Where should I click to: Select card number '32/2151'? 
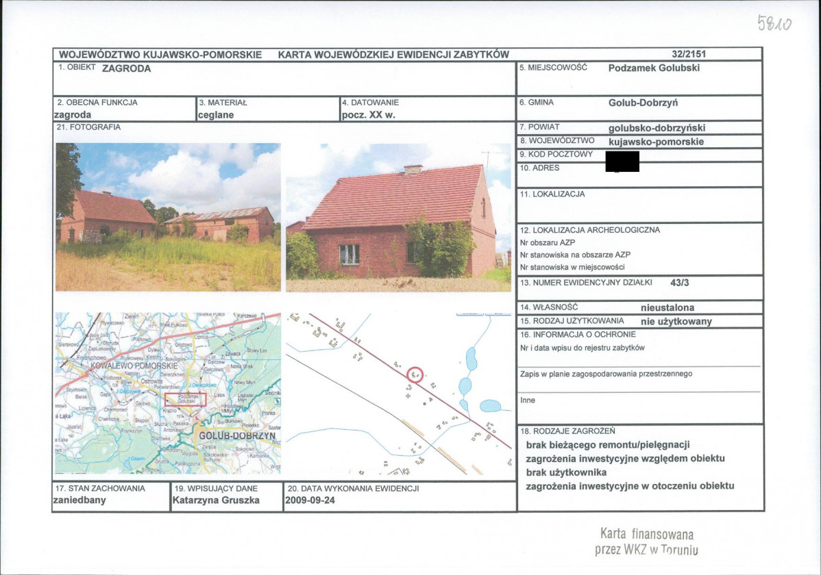pos(689,54)
